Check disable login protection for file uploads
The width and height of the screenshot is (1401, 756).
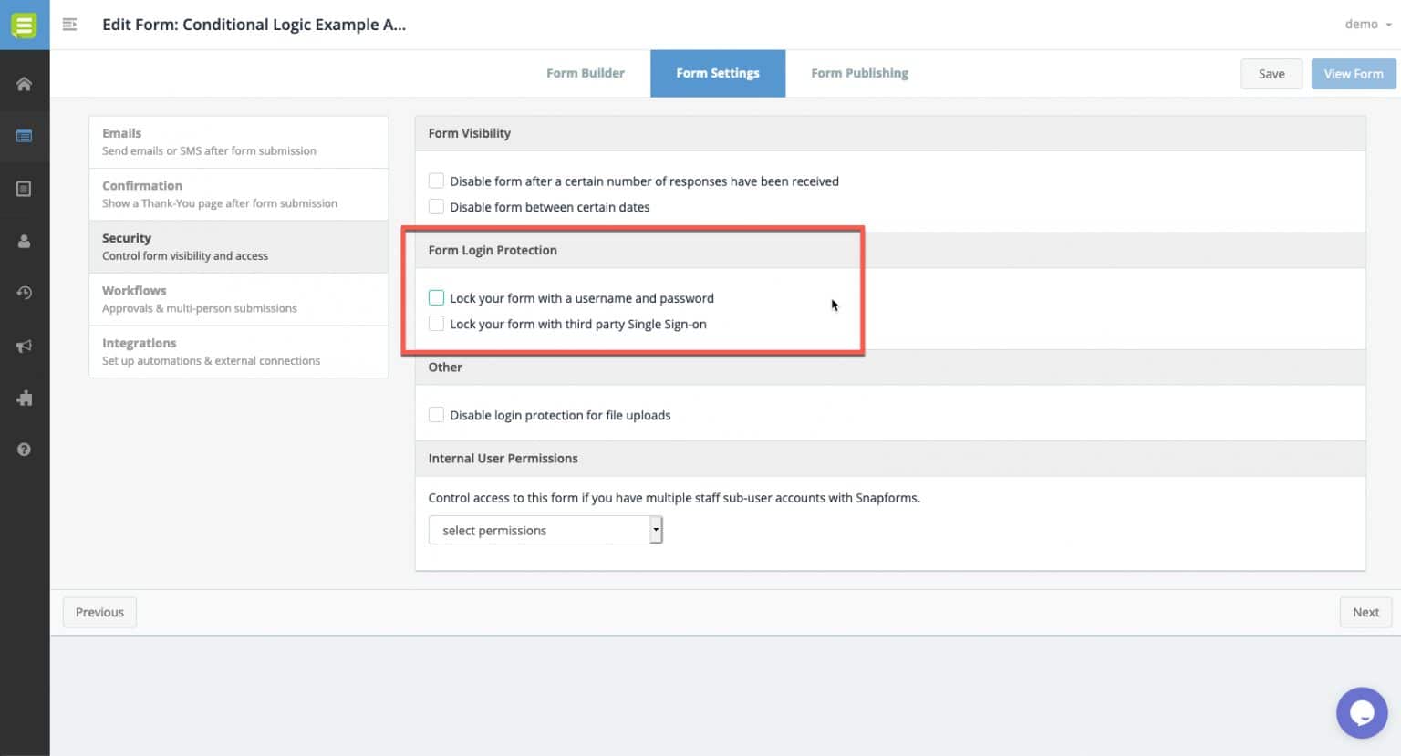tap(436, 414)
